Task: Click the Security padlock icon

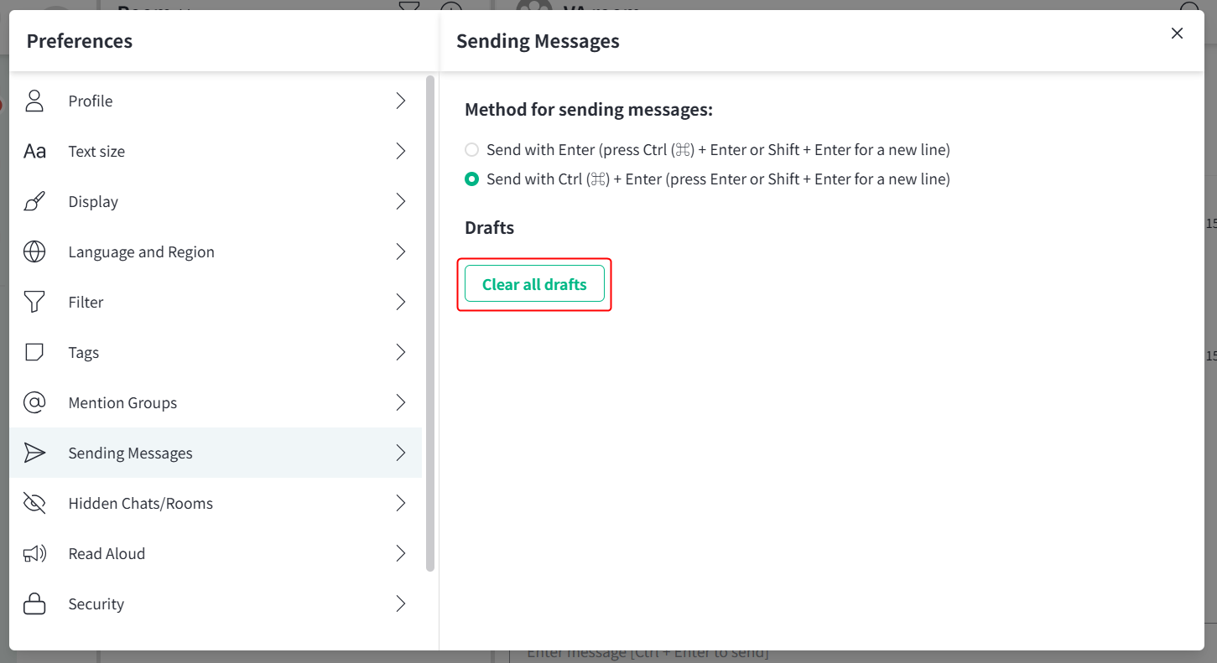Action: [x=34, y=603]
